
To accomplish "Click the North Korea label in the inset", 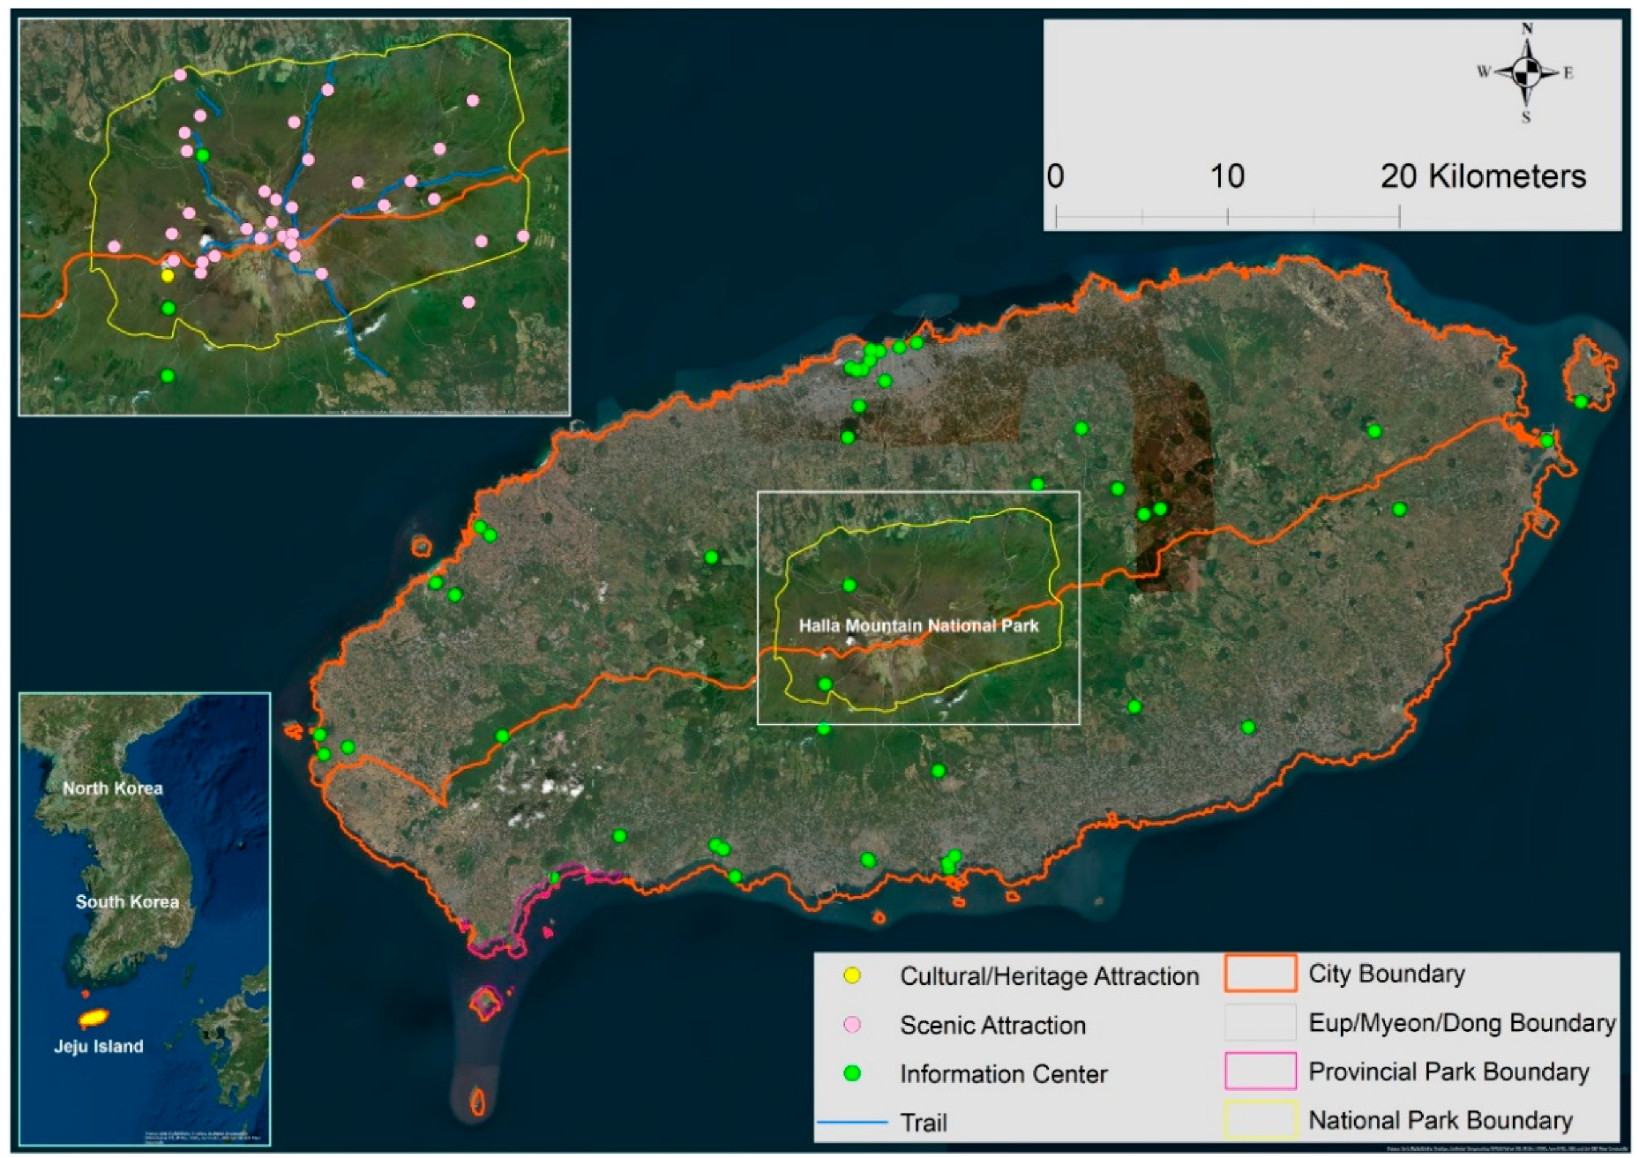I will 113,788.
